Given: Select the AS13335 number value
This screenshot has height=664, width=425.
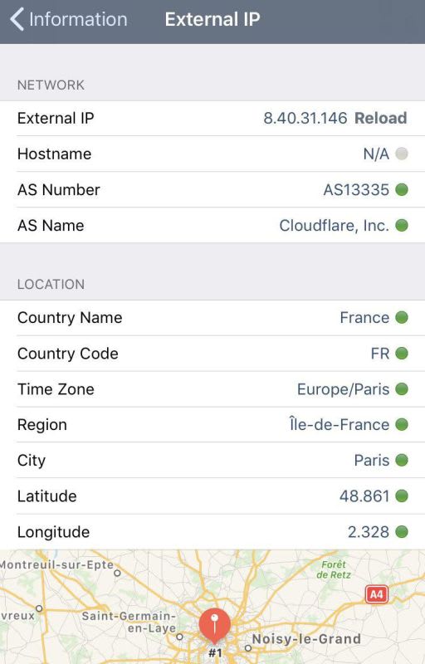Looking at the screenshot, I should pos(356,190).
